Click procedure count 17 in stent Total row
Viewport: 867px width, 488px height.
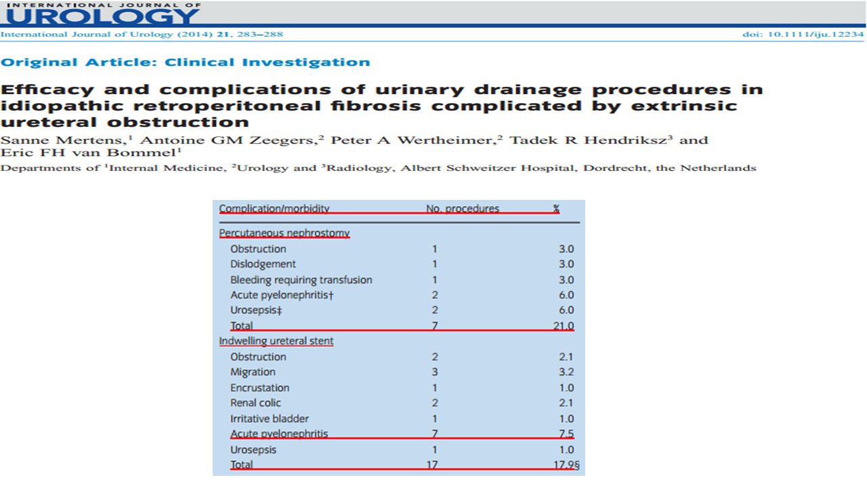coord(432,466)
